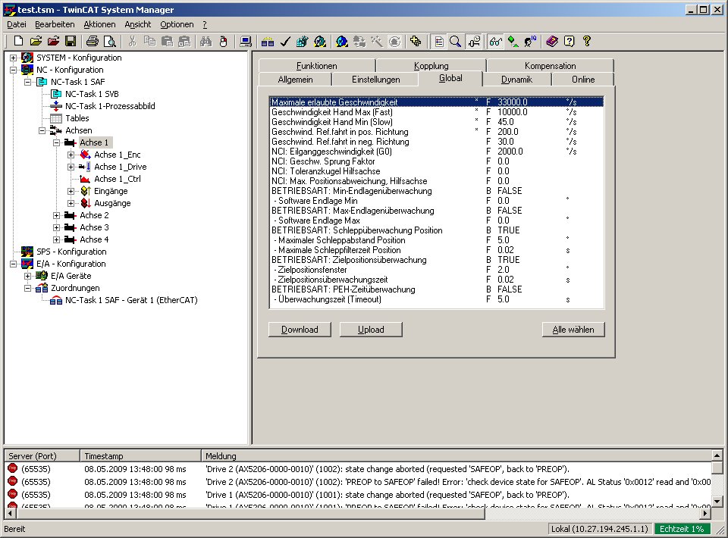Viewport: 728px width, 538px height.
Task: Select NC-Task 1 SVB in the tree
Action: 92,94
